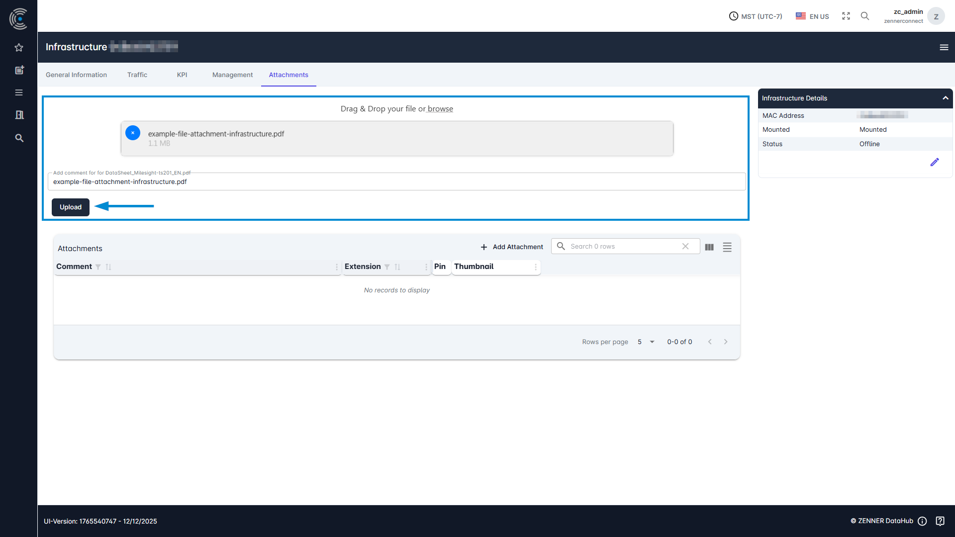955x537 pixels.
Task: Click the browse file link
Action: coord(440,109)
